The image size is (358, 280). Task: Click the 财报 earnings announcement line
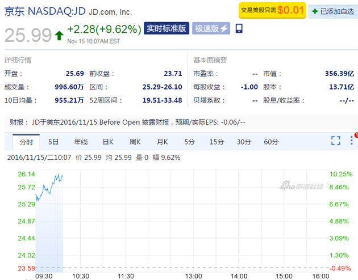point(127,122)
